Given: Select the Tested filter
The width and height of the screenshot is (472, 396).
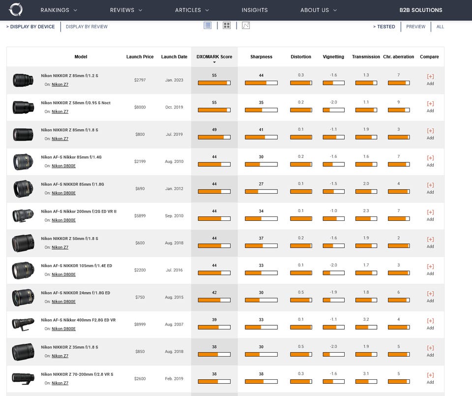Looking at the screenshot, I should (385, 27).
